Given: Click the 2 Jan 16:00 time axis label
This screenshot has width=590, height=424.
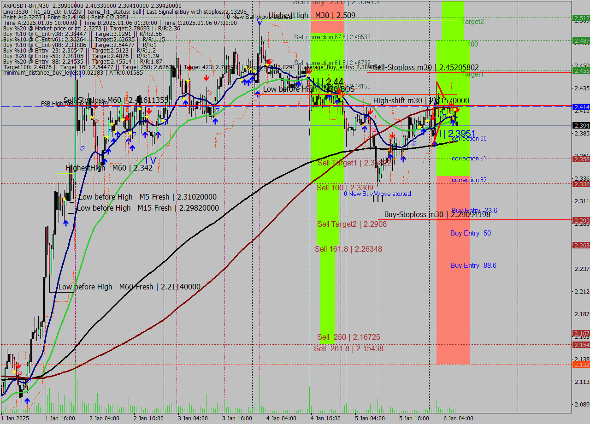Looking at the screenshot, I should [x=148, y=418].
